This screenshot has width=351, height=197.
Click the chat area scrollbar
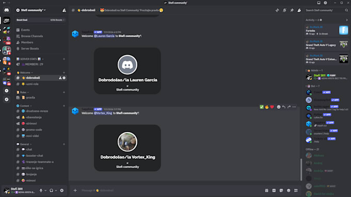301,169
